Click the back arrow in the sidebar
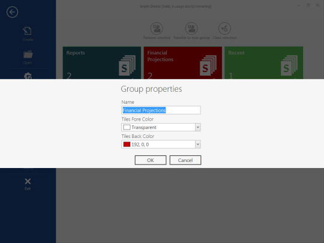324x243 pixels. pos(12,12)
